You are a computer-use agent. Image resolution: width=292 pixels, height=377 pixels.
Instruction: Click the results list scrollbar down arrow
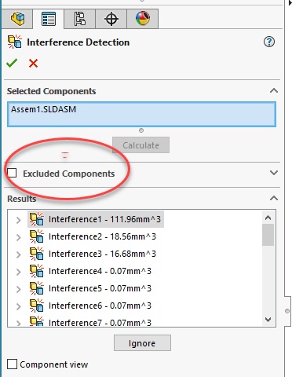(268, 320)
